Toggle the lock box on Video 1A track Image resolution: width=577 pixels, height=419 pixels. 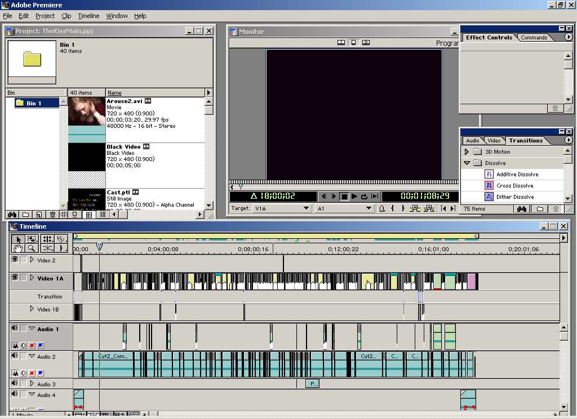(x=24, y=278)
